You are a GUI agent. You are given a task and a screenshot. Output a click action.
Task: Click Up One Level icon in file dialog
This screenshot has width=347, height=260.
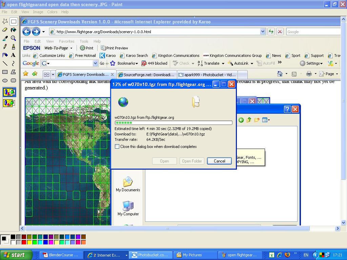click(x=249, y=120)
